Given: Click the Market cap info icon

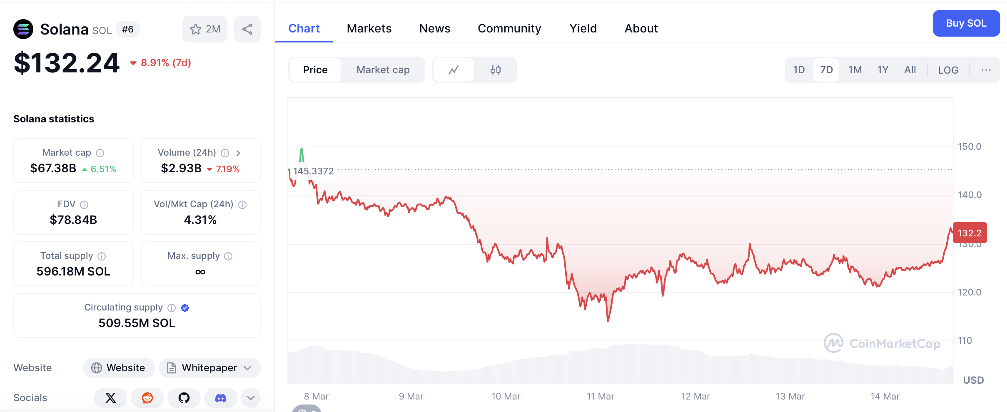Looking at the screenshot, I should [x=100, y=153].
